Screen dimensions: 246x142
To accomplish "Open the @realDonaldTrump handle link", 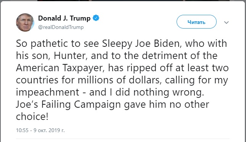I will (61, 27).
